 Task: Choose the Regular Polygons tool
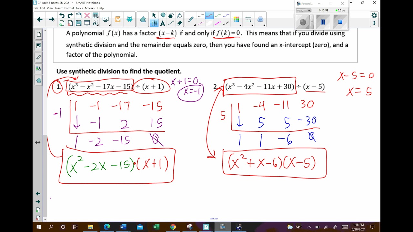pyautogui.click(x=171, y=15)
